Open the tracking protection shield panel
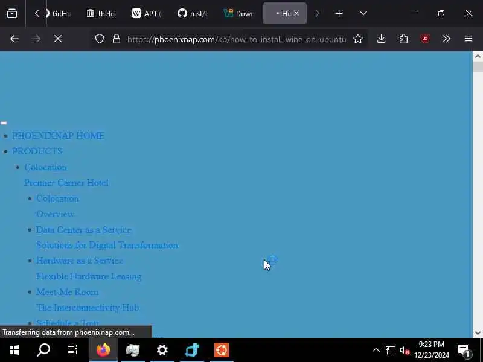This screenshot has height=362, width=483. coord(100,39)
